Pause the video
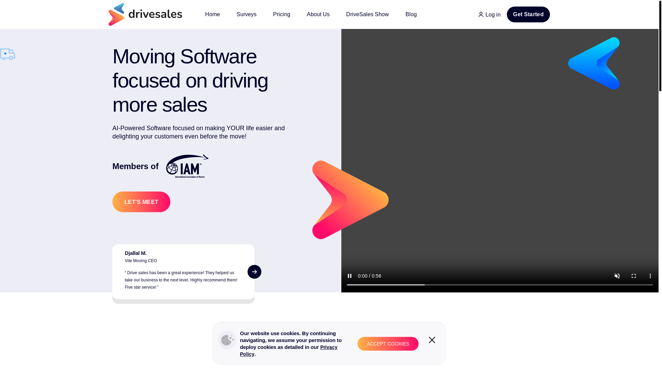The width and height of the screenshot is (662, 372). coord(350,276)
